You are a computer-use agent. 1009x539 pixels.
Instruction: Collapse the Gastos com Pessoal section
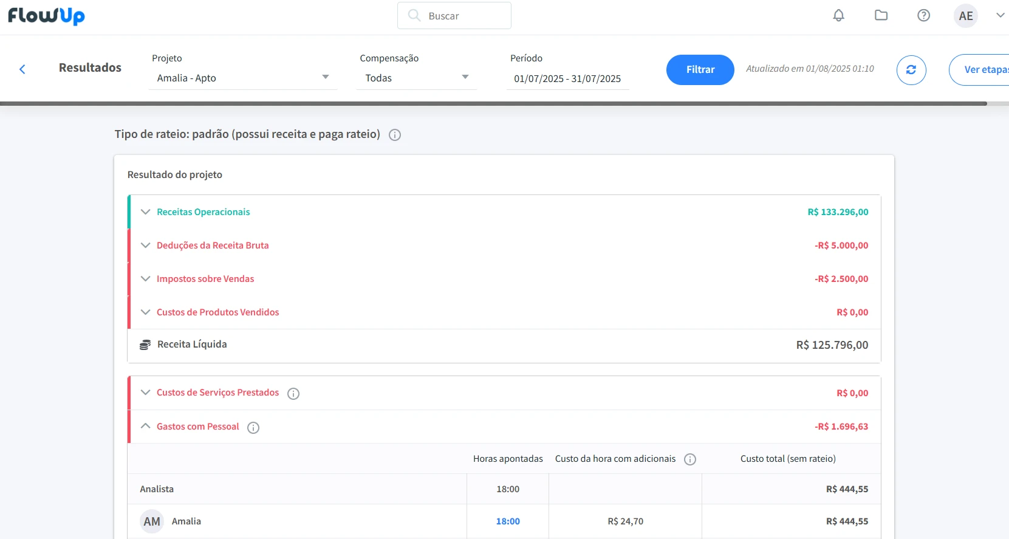coord(146,427)
